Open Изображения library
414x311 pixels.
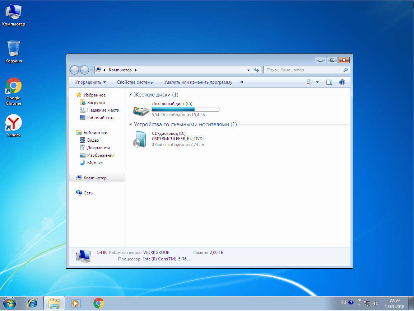(x=97, y=155)
